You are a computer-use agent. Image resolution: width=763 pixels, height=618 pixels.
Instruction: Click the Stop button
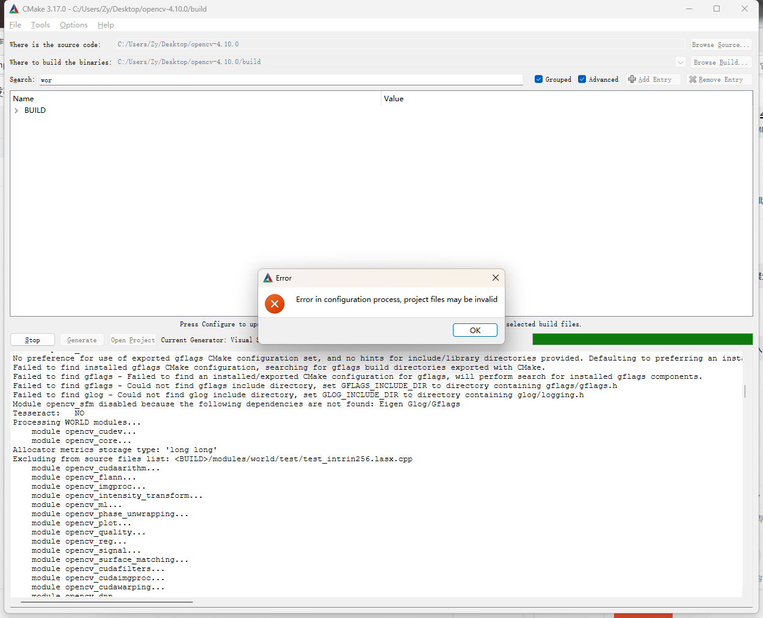[x=33, y=340]
